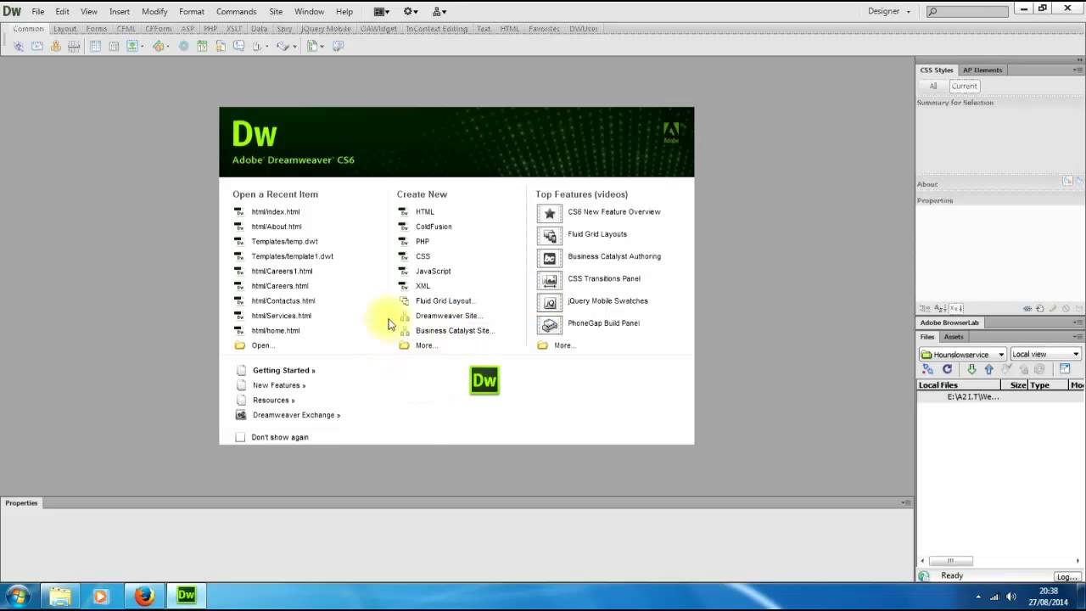Click the Adobe BrowserLab panel title

pos(949,322)
